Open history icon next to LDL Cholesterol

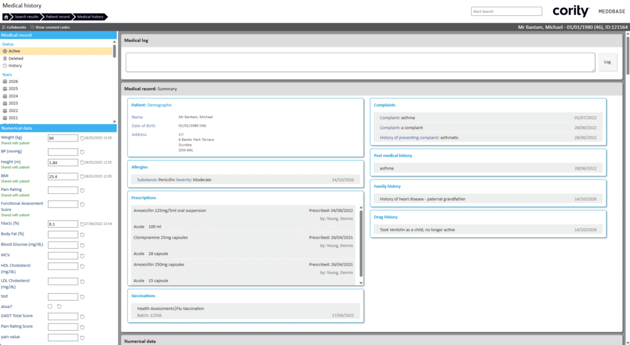click(x=82, y=282)
